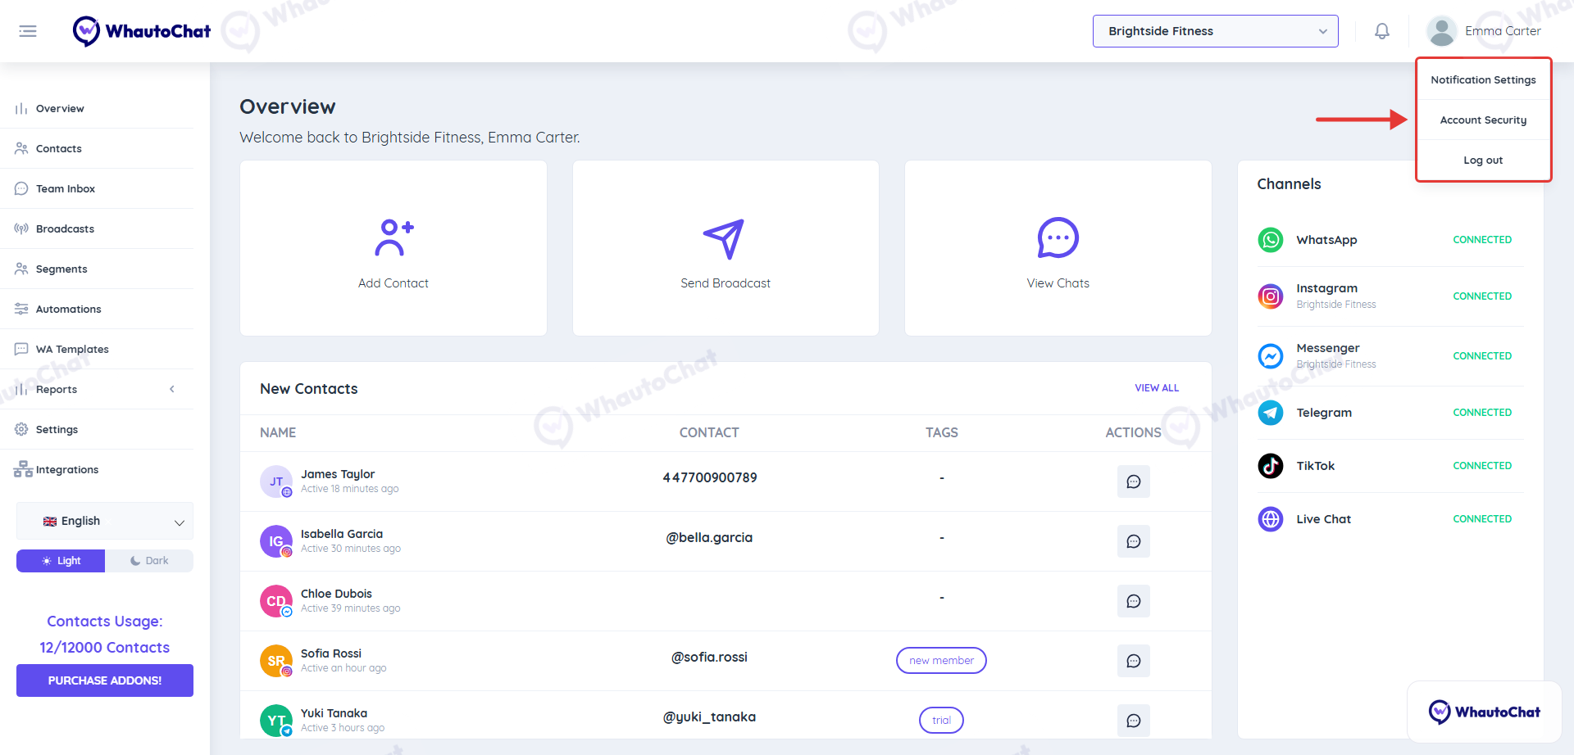This screenshot has width=1574, height=755.
Task: Click the WhatsApp channel icon
Action: click(1271, 240)
